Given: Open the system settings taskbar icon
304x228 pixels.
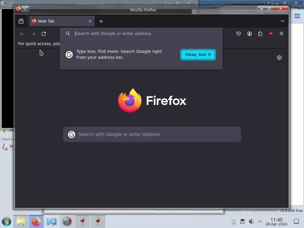Looking at the screenshot, I should [x=52, y=221].
